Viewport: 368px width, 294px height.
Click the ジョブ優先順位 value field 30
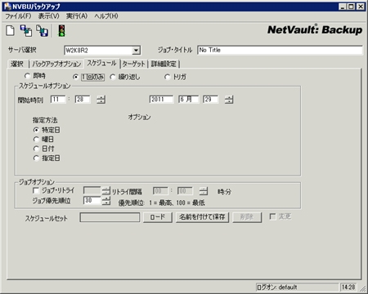92,201
